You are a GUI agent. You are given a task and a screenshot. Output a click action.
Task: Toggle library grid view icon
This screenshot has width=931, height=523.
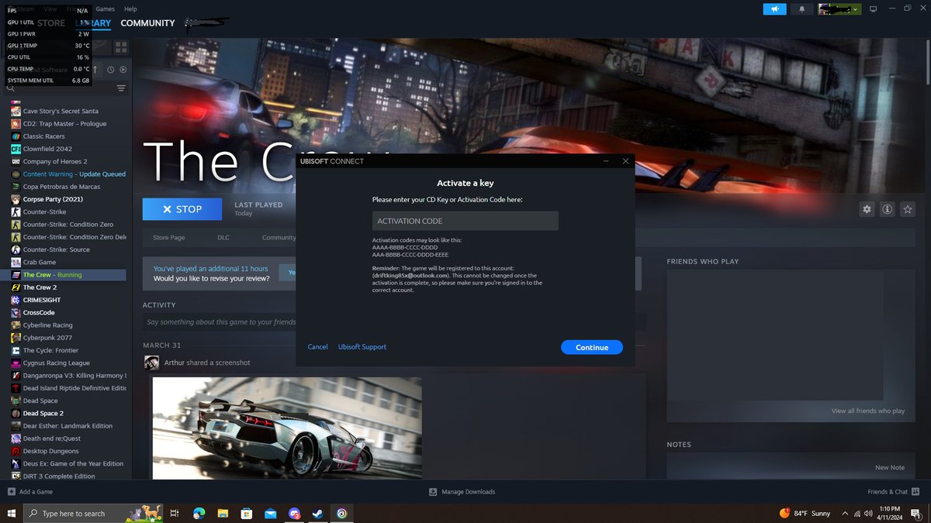pyautogui.click(x=121, y=47)
